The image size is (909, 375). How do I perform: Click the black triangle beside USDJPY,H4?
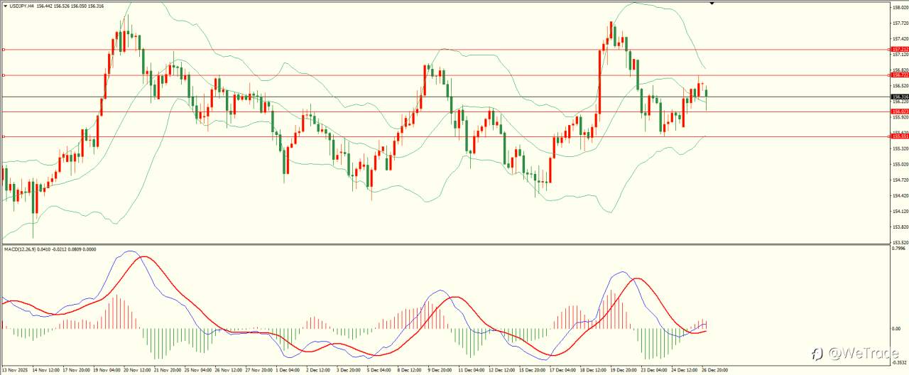tap(5, 6)
